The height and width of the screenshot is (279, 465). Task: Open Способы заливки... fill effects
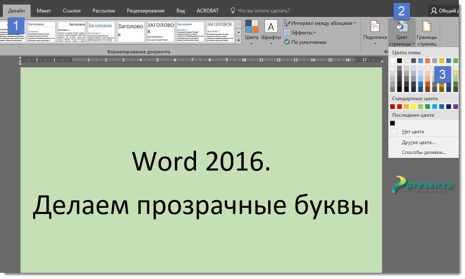click(424, 152)
